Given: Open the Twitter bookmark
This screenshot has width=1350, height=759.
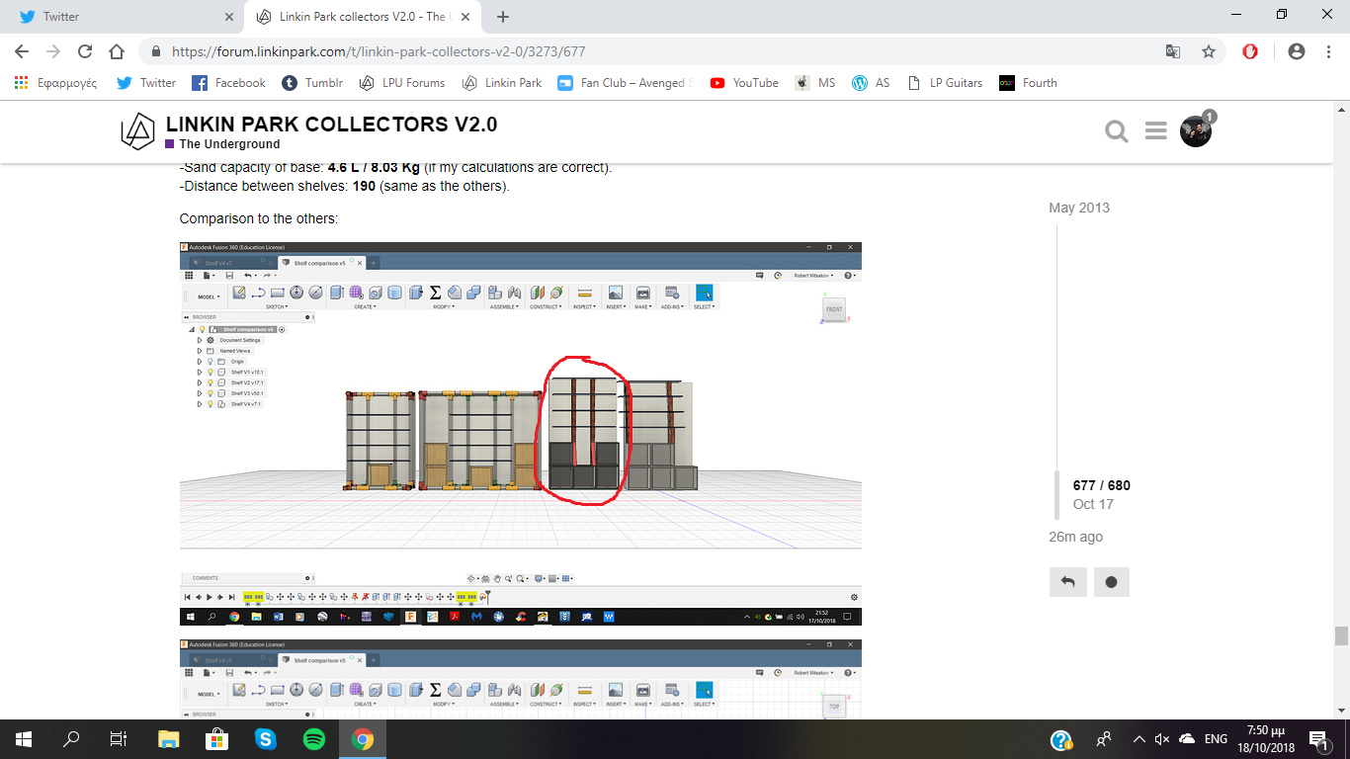Looking at the screenshot, I should pyautogui.click(x=146, y=83).
